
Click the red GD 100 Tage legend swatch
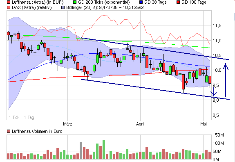pyautogui.click(x=178, y=2)
